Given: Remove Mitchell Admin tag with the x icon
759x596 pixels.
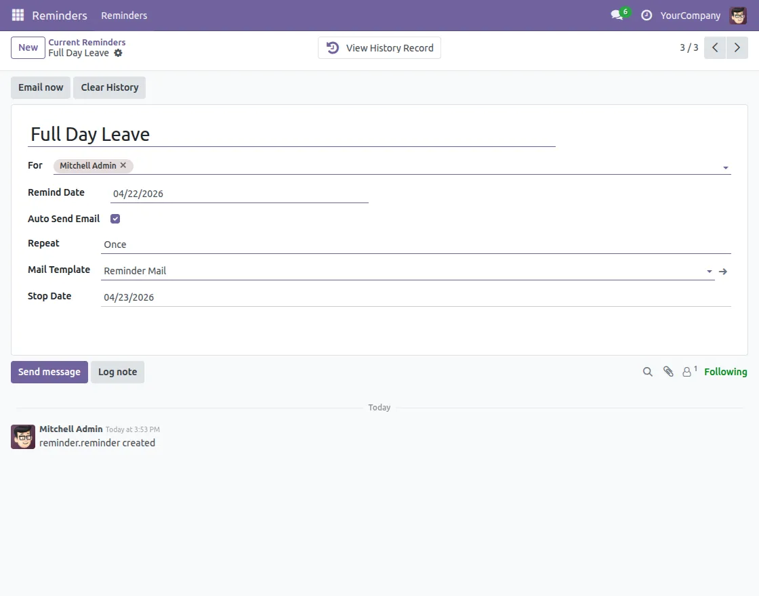Looking at the screenshot, I should pos(123,165).
